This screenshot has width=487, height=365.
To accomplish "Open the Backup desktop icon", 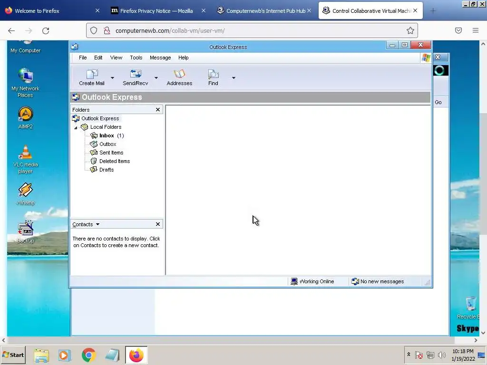I will pos(25,232).
